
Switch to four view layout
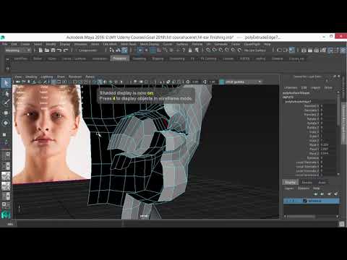(7, 166)
